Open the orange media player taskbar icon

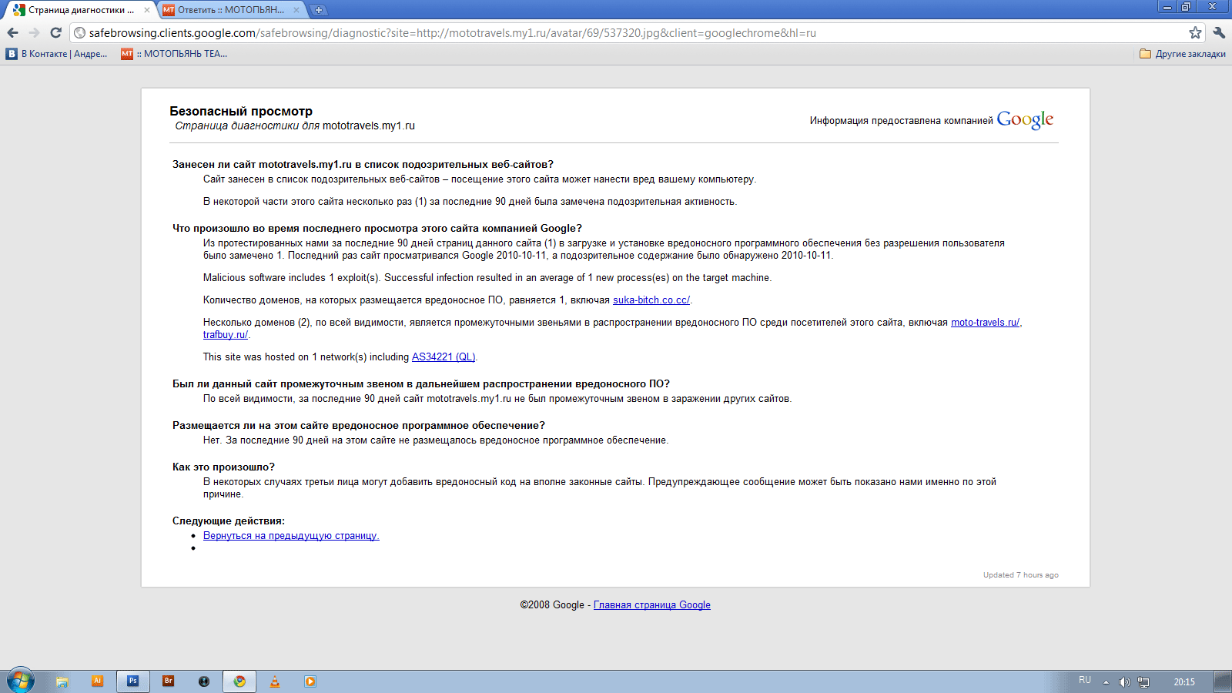tap(310, 681)
